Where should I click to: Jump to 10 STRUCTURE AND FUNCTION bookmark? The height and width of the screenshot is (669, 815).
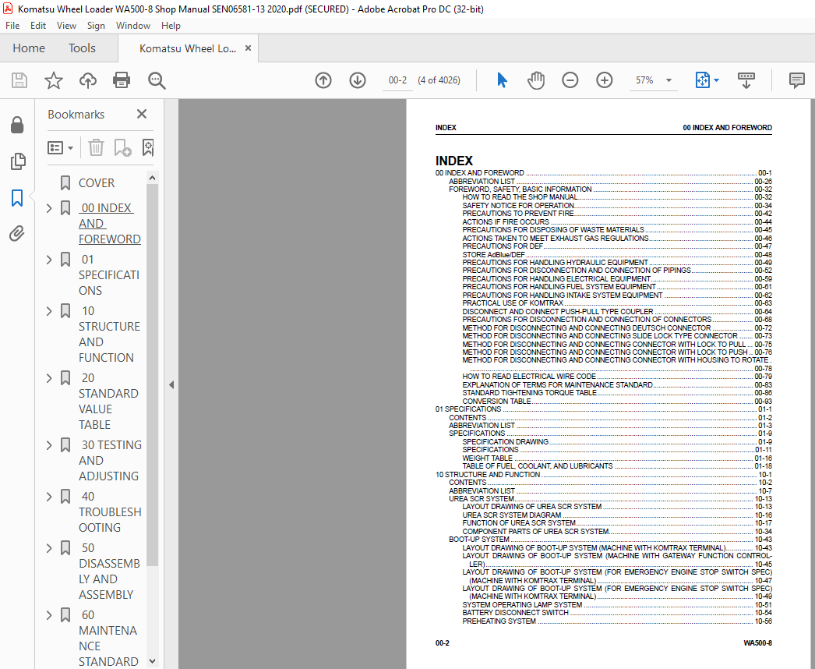[x=109, y=334]
